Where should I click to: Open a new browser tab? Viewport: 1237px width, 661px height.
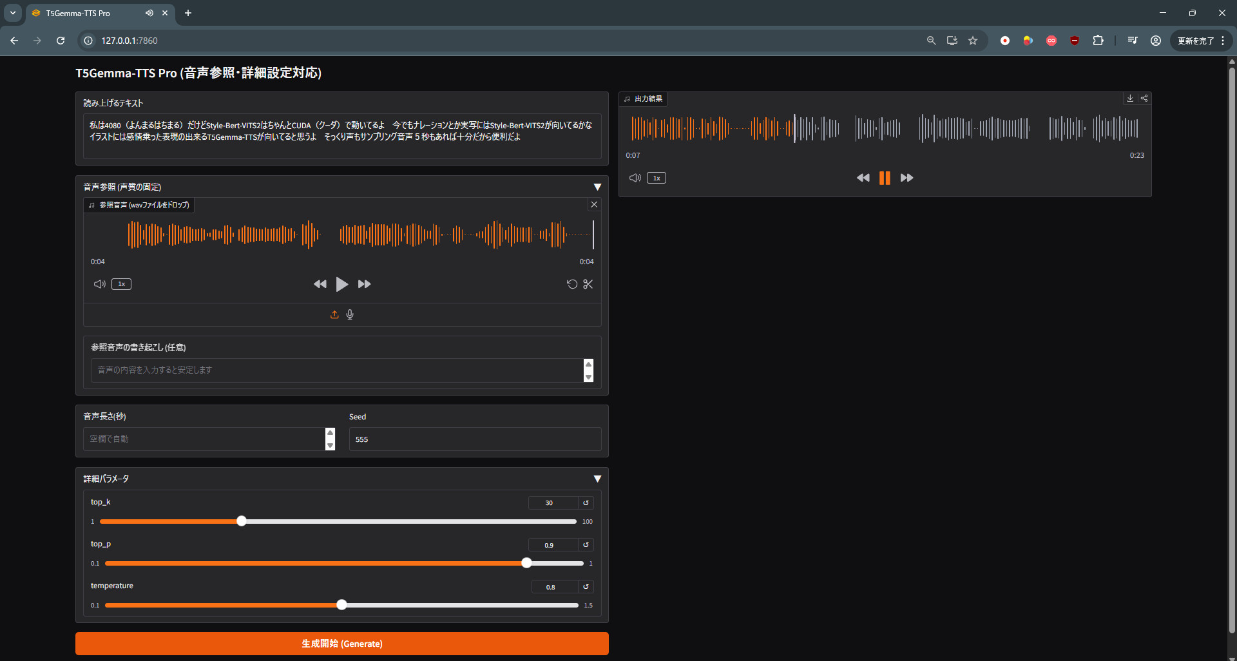click(x=188, y=13)
